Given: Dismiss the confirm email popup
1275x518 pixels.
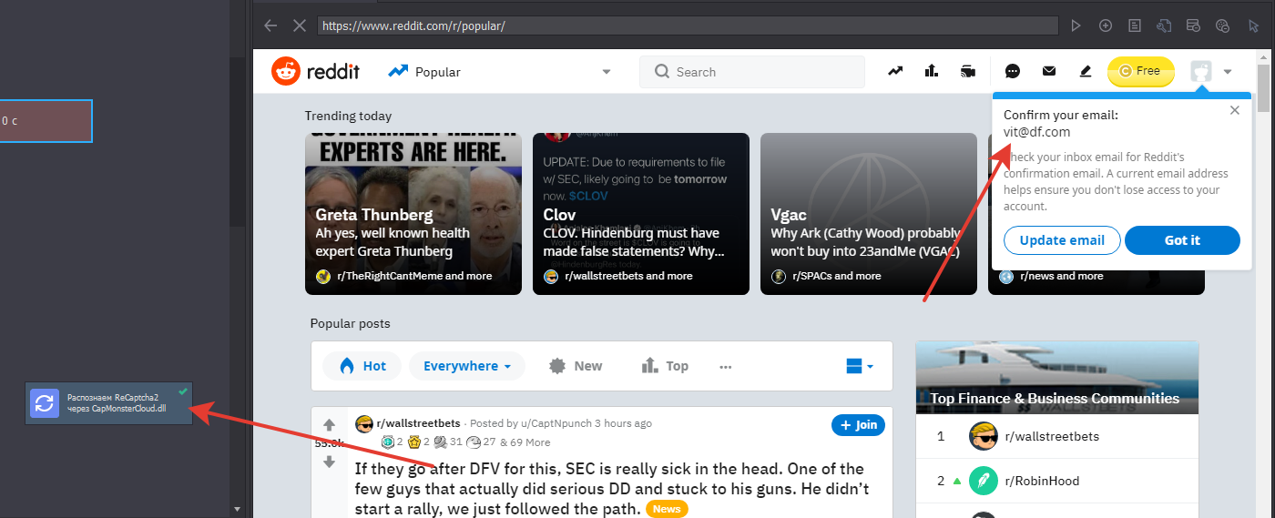Looking at the screenshot, I should (1235, 110).
